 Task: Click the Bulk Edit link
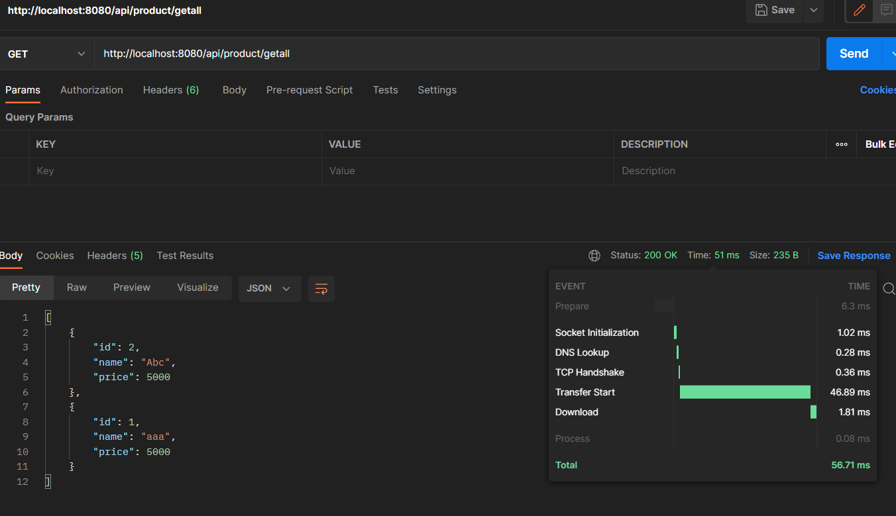coord(880,144)
